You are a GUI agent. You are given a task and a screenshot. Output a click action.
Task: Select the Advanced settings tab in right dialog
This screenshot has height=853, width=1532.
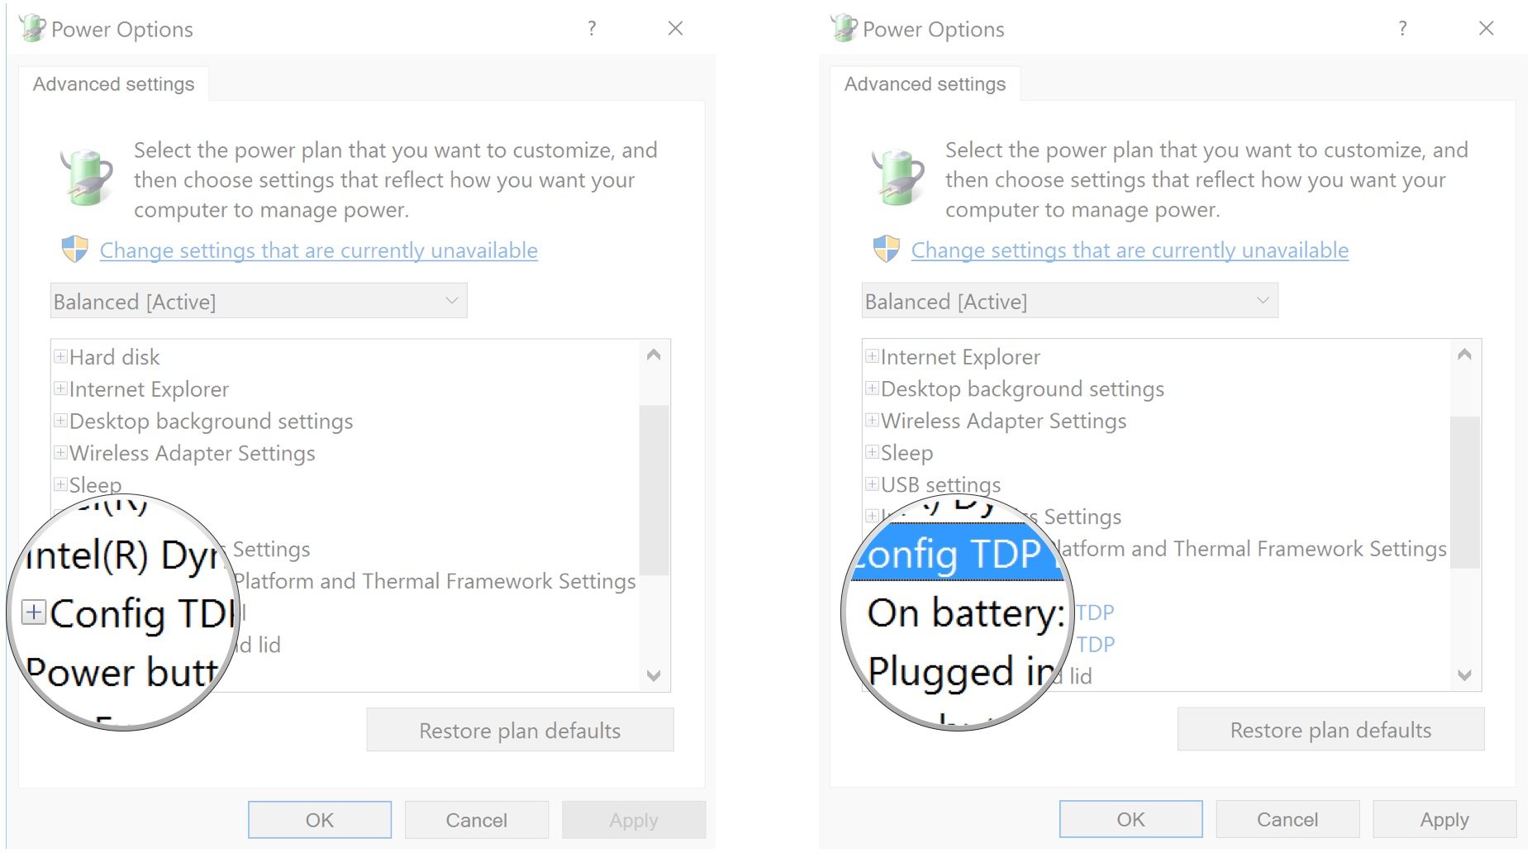click(925, 84)
